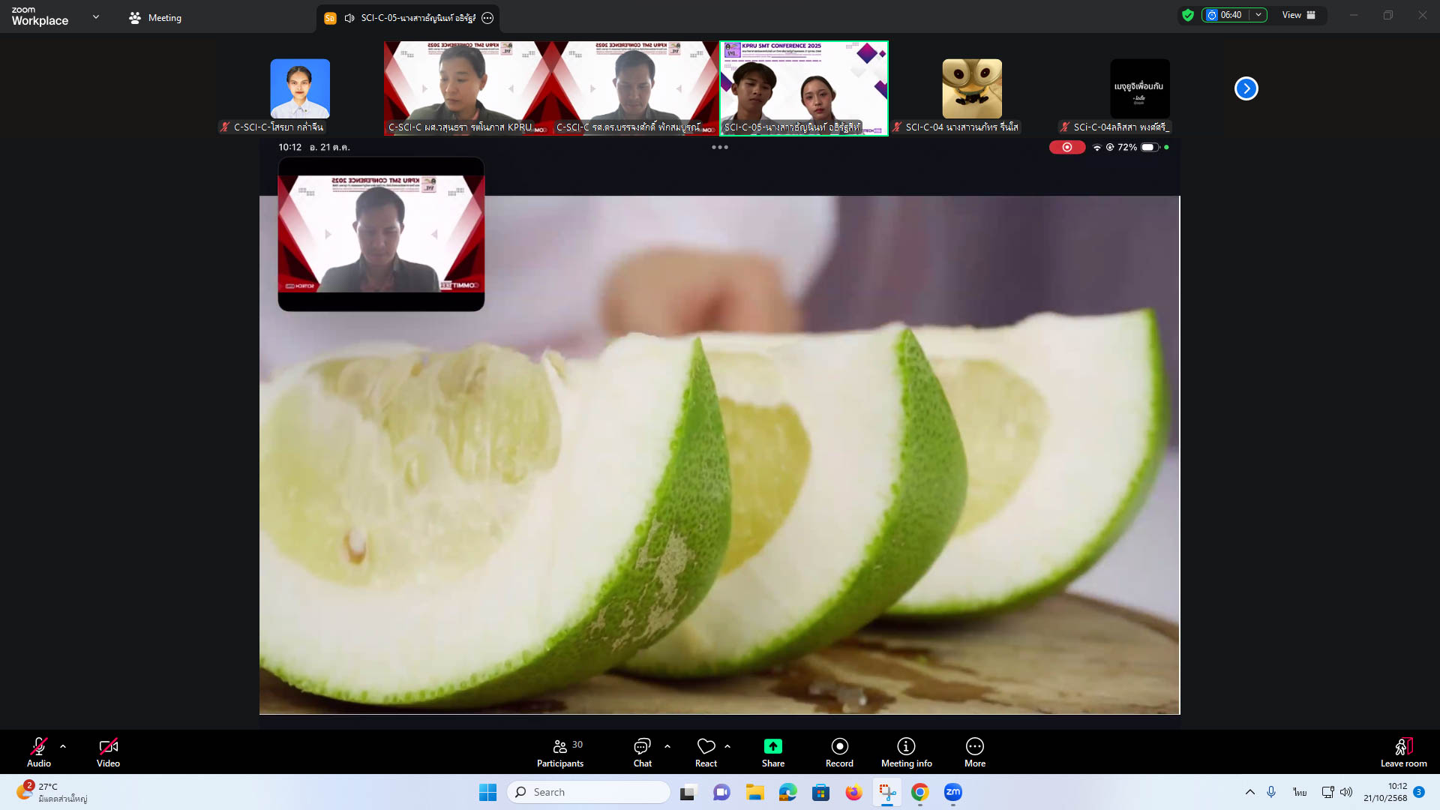Open the 06:40 timer dropdown

pos(1258,15)
